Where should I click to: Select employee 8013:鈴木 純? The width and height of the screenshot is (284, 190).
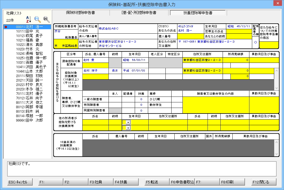[x=27, y=112]
